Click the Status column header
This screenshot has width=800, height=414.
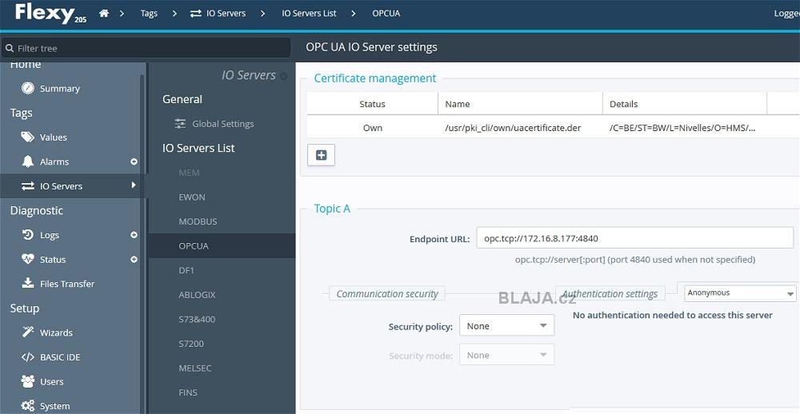pyautogui.click(x=372, y=104)
